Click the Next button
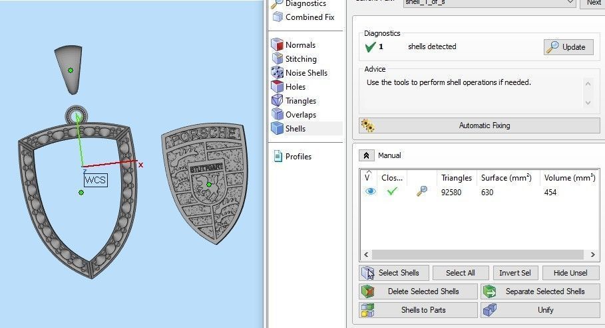Screen dimensions: 605x328 [593, 3]
